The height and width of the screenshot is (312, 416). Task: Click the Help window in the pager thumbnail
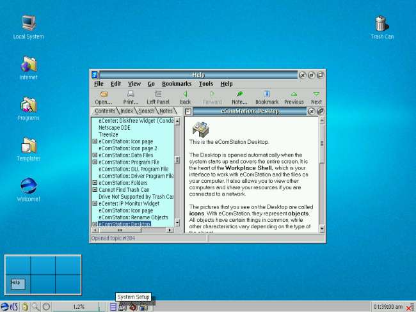pos(17,282)
